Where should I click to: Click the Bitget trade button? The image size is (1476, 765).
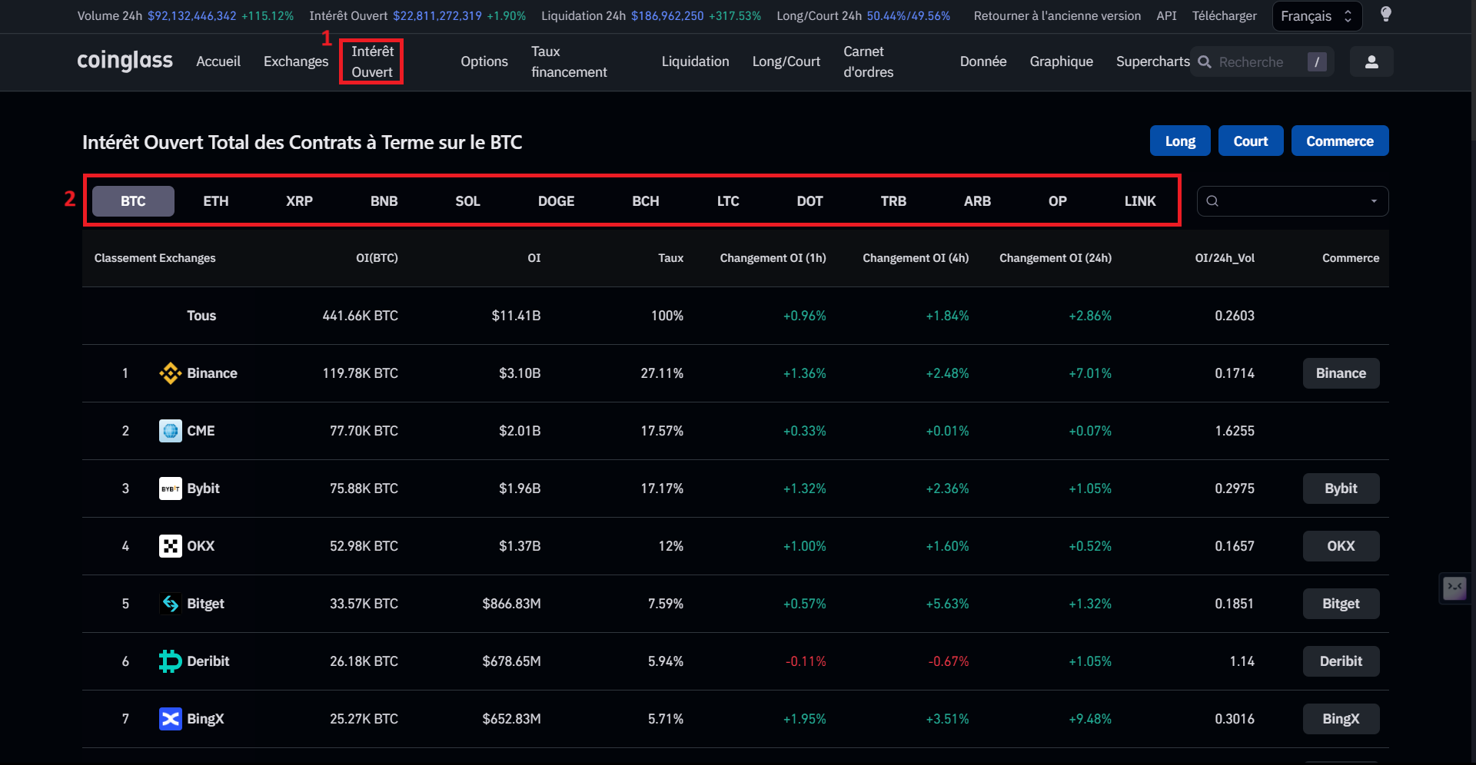1341,604
